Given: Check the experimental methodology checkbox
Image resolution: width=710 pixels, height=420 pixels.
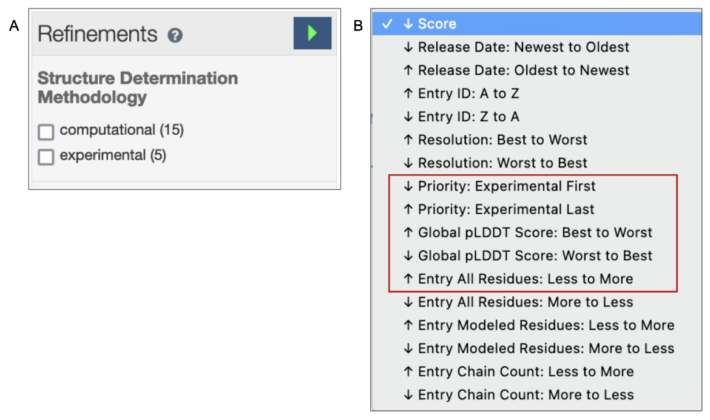Looking at the screenshot, I should click(46, 157).
